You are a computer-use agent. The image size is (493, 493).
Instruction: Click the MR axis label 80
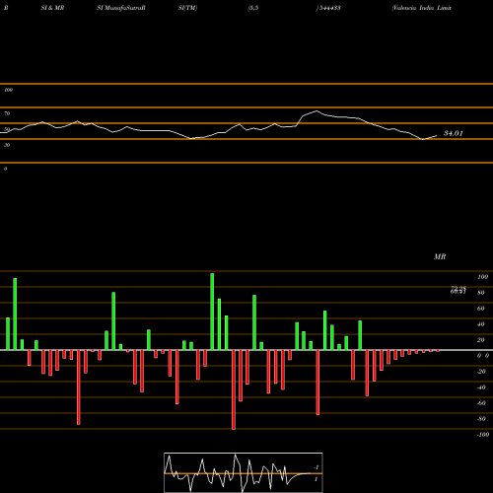coord(481,293)
